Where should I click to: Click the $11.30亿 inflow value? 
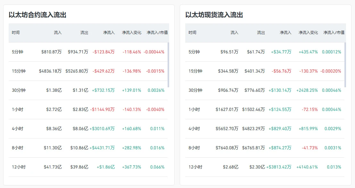point(53,148)
